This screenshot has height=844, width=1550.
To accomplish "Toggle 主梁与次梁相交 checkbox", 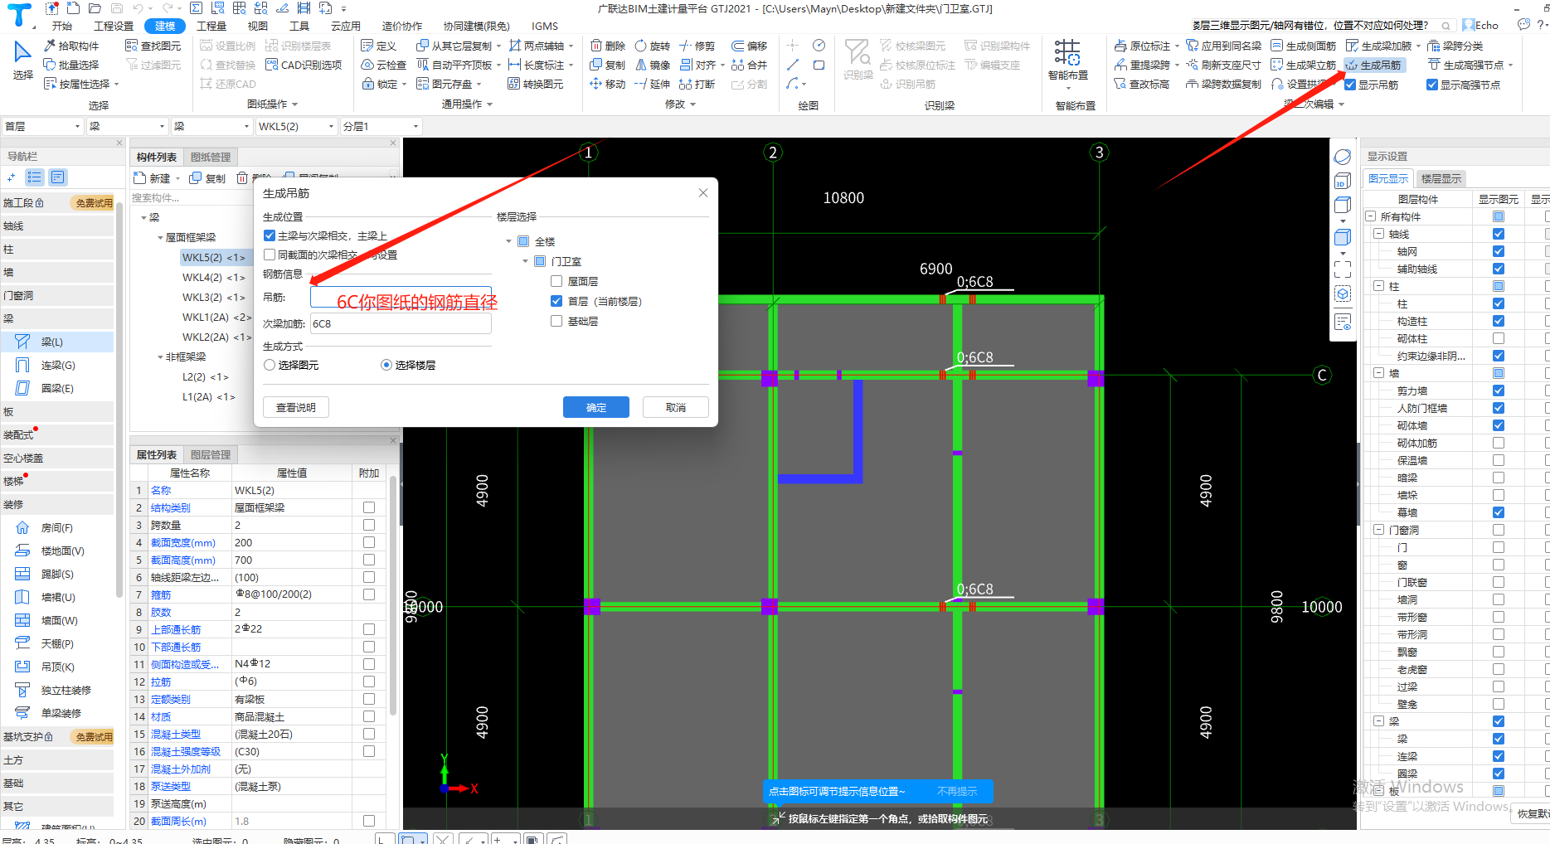I will 270,235.
